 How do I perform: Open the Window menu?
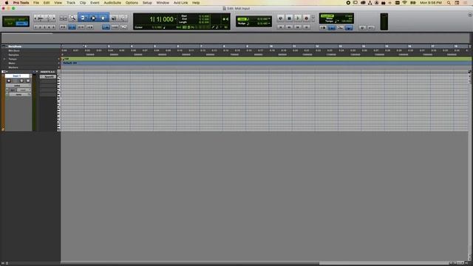(x=163, y=3)
